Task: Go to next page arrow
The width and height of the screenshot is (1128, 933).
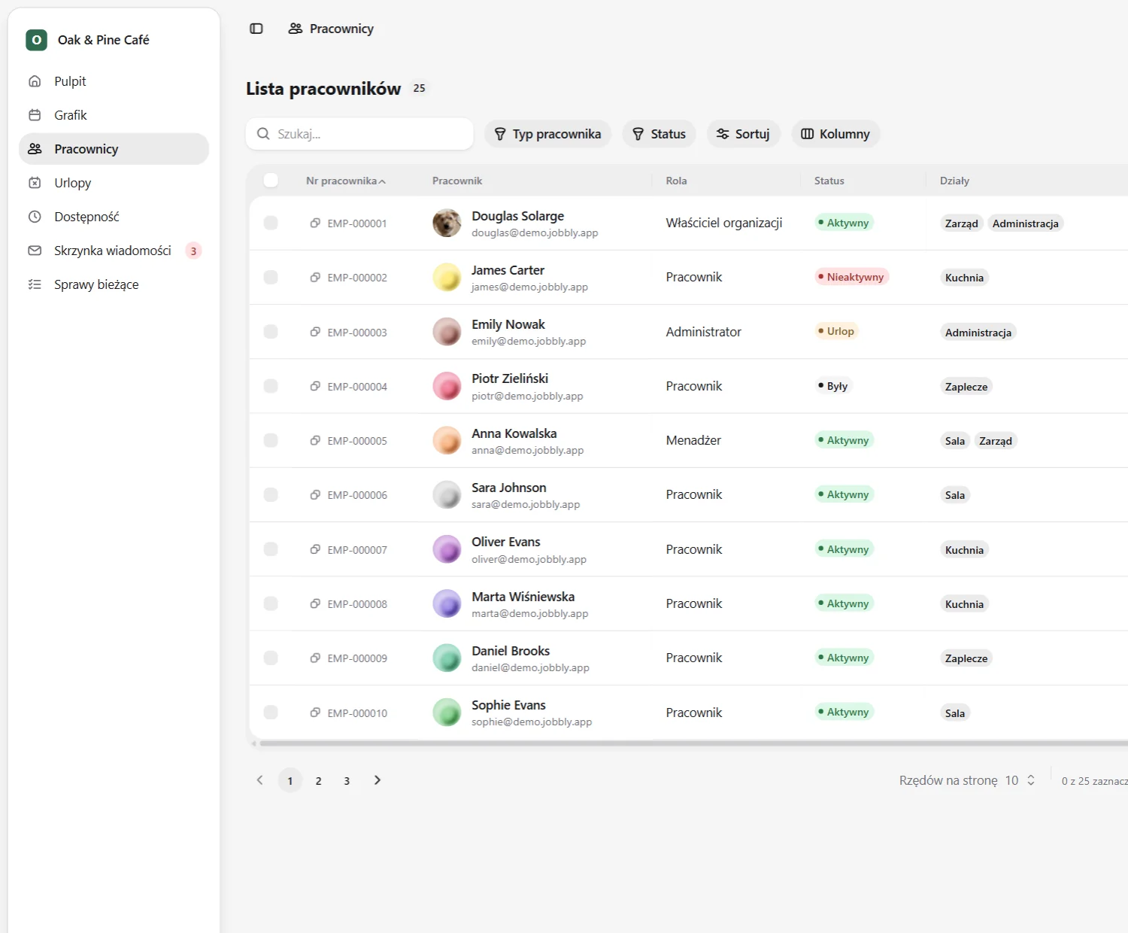Action: click(378, 780)
